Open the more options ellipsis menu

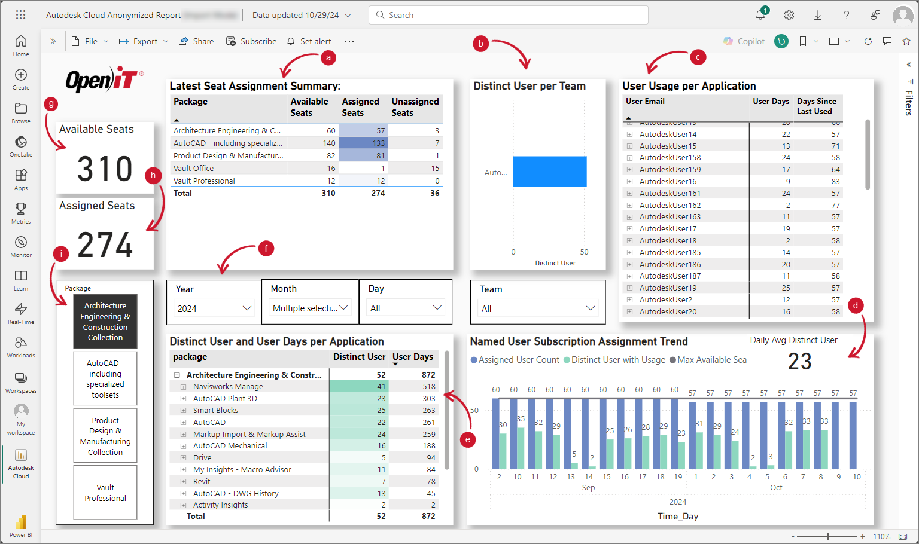[349, 41]
